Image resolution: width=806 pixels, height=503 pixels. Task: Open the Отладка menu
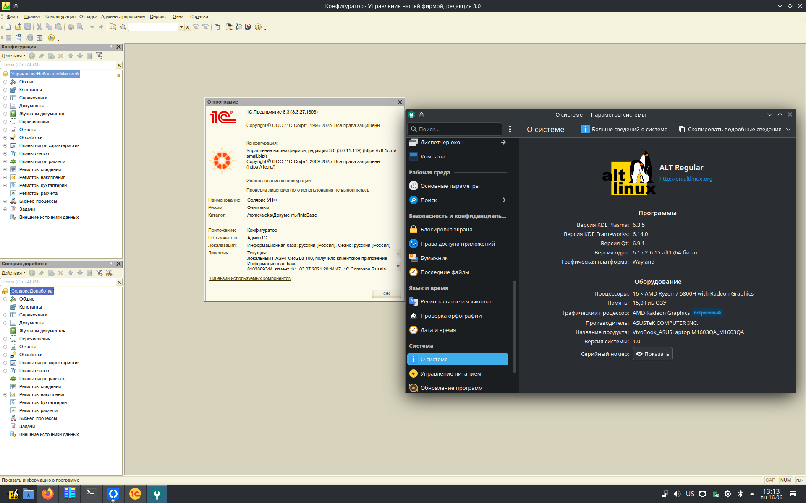click(88, 16)
